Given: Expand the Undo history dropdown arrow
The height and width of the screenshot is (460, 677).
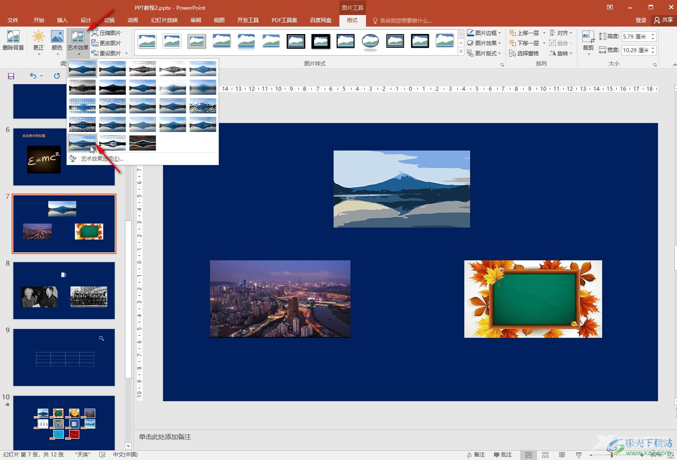Looking at the screenshot, I should [42, 76].
